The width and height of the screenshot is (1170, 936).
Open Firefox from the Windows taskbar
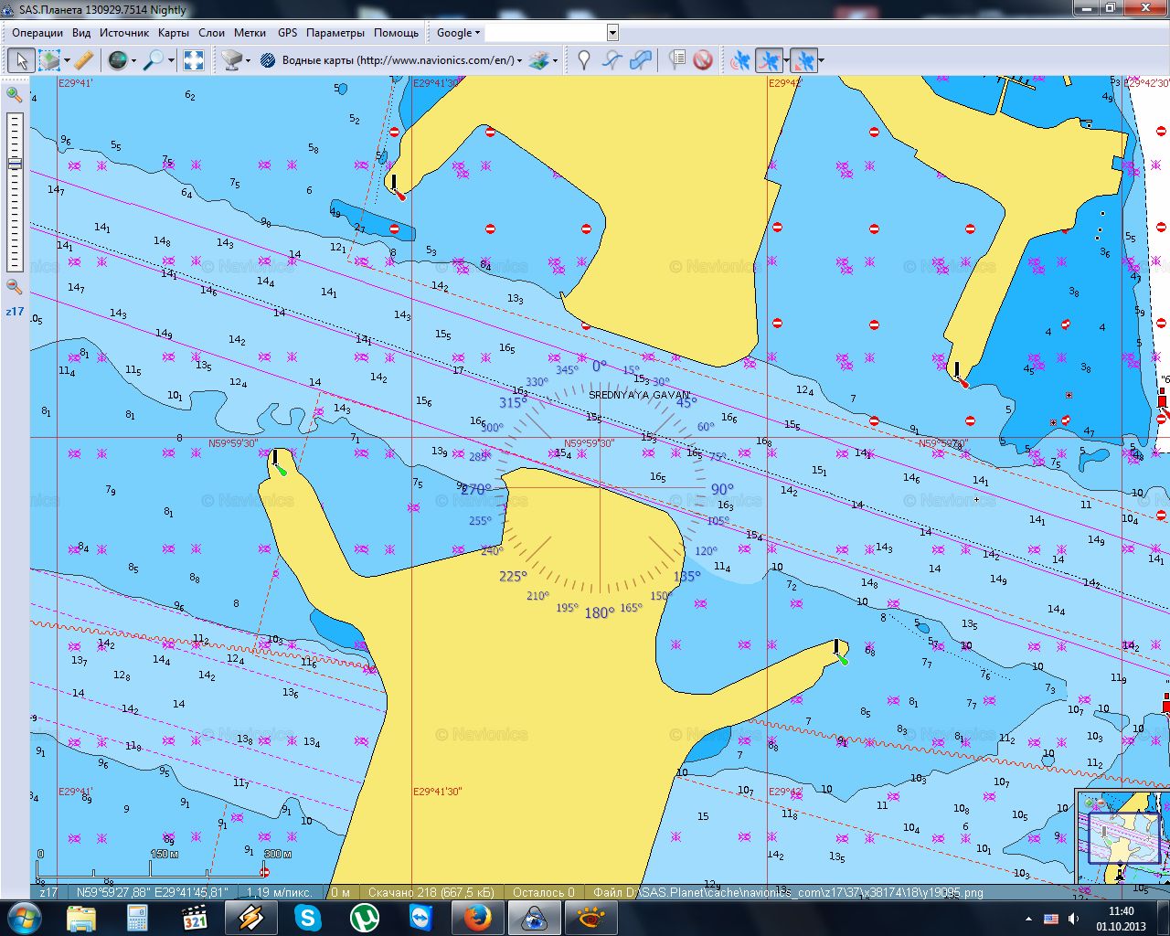click(477, 917)
